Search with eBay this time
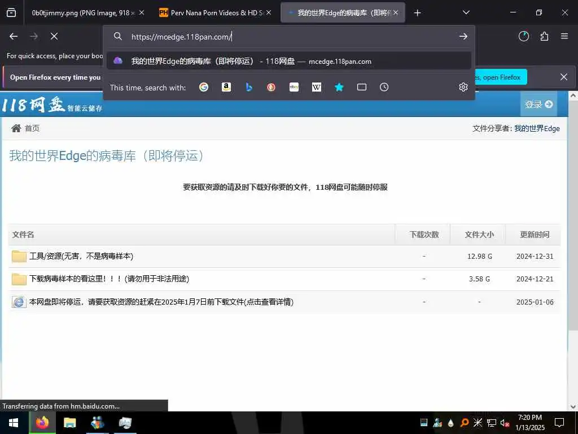Screen dimensions: 578x434 tap(294, 87)
